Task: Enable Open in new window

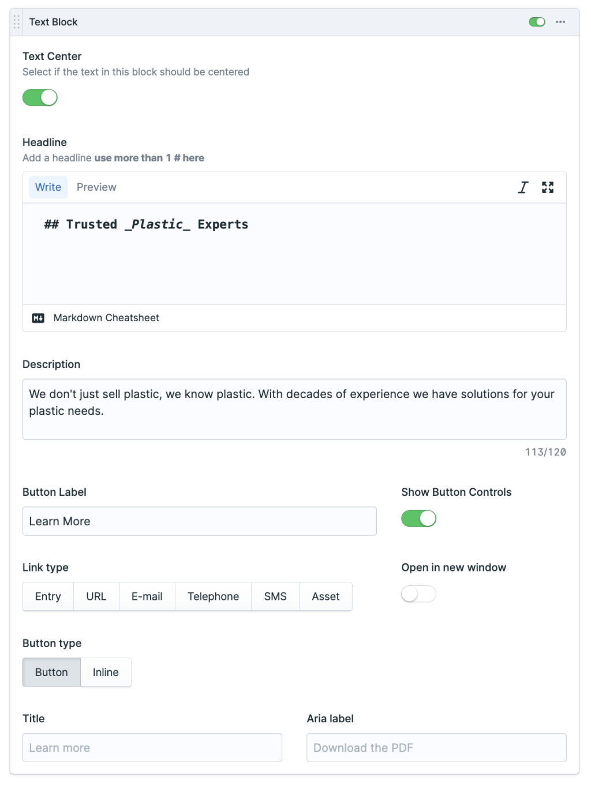Action: point(418,593)
